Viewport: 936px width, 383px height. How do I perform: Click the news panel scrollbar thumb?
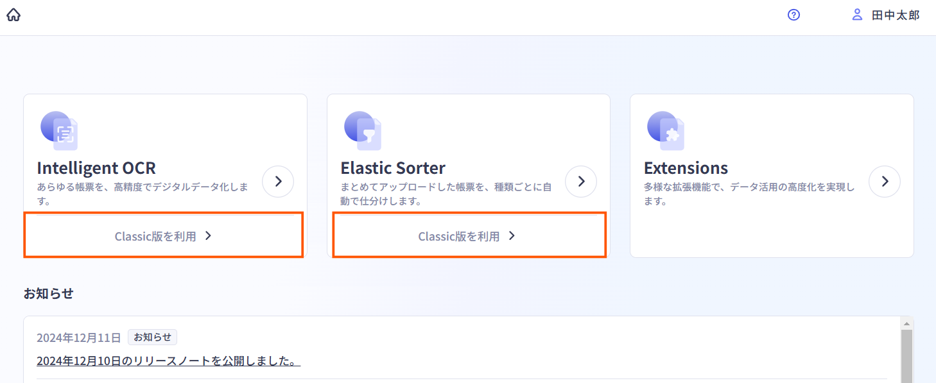pyautogui.click(x=906, y=356)
